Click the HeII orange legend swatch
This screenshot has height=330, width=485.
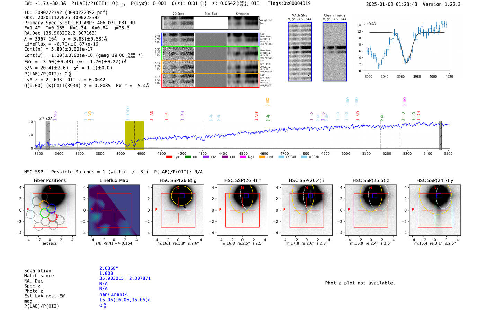coord(262,157)
